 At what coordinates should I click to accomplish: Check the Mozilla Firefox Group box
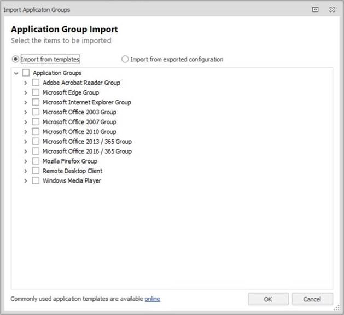pyautogui.click(x=36, y=161)
